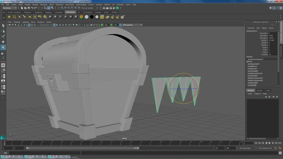
Task: Click the New Scene icon
Action: point(22,8)
